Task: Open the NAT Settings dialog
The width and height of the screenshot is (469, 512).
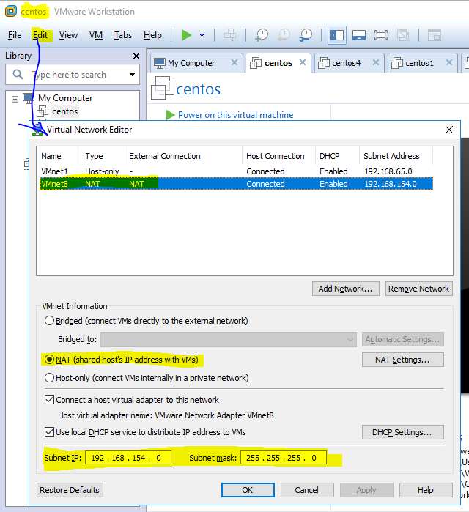Action: [x=402, y=360]
